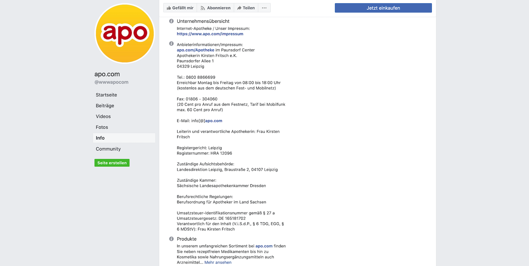Click the apo.com email address link

coord(214,121)
